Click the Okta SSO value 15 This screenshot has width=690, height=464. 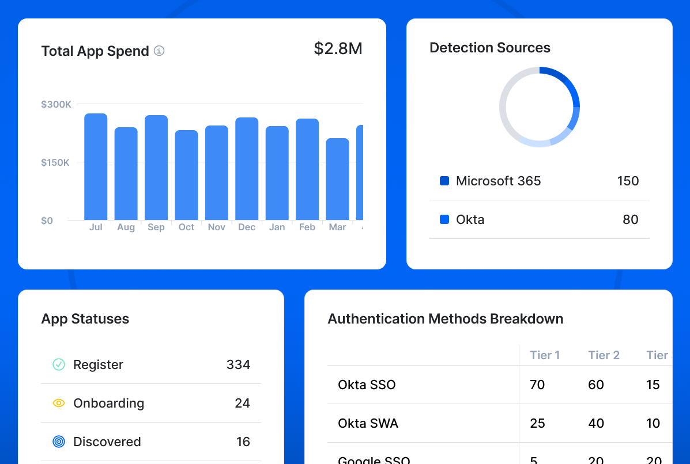(653, 385)
